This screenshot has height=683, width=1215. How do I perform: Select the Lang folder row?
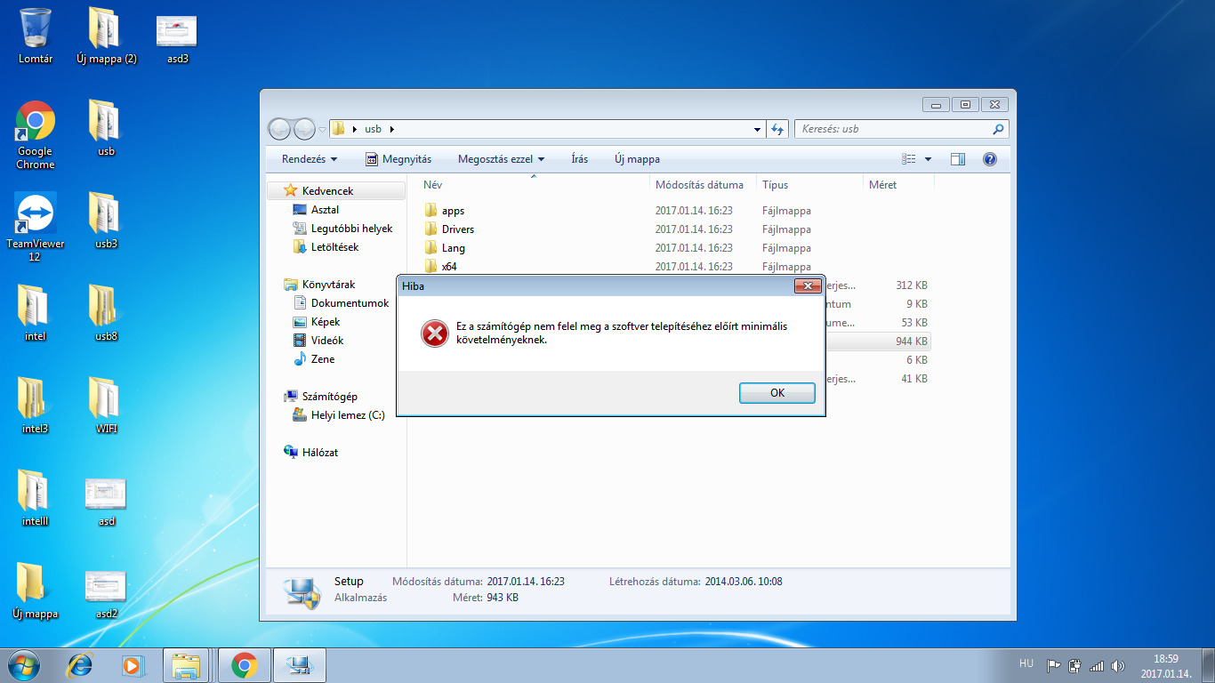click(x=677, y=248)
